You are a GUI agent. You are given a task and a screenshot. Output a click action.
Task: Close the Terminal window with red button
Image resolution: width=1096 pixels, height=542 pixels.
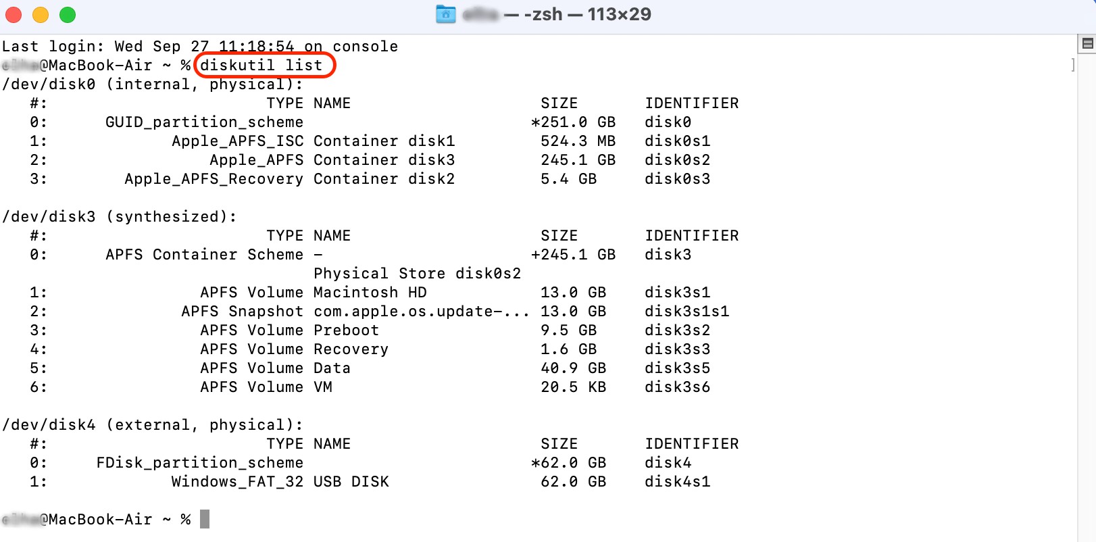click(x=14, y=14)
